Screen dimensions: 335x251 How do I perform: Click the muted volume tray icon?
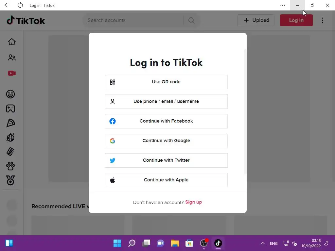[294, 243]
